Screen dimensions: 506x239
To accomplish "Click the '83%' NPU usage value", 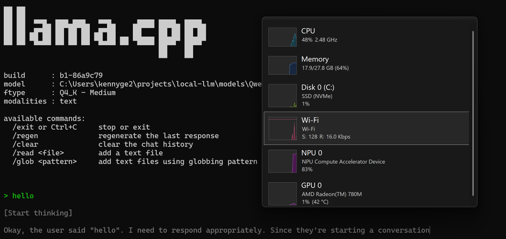I will click(x=307, y=169).
